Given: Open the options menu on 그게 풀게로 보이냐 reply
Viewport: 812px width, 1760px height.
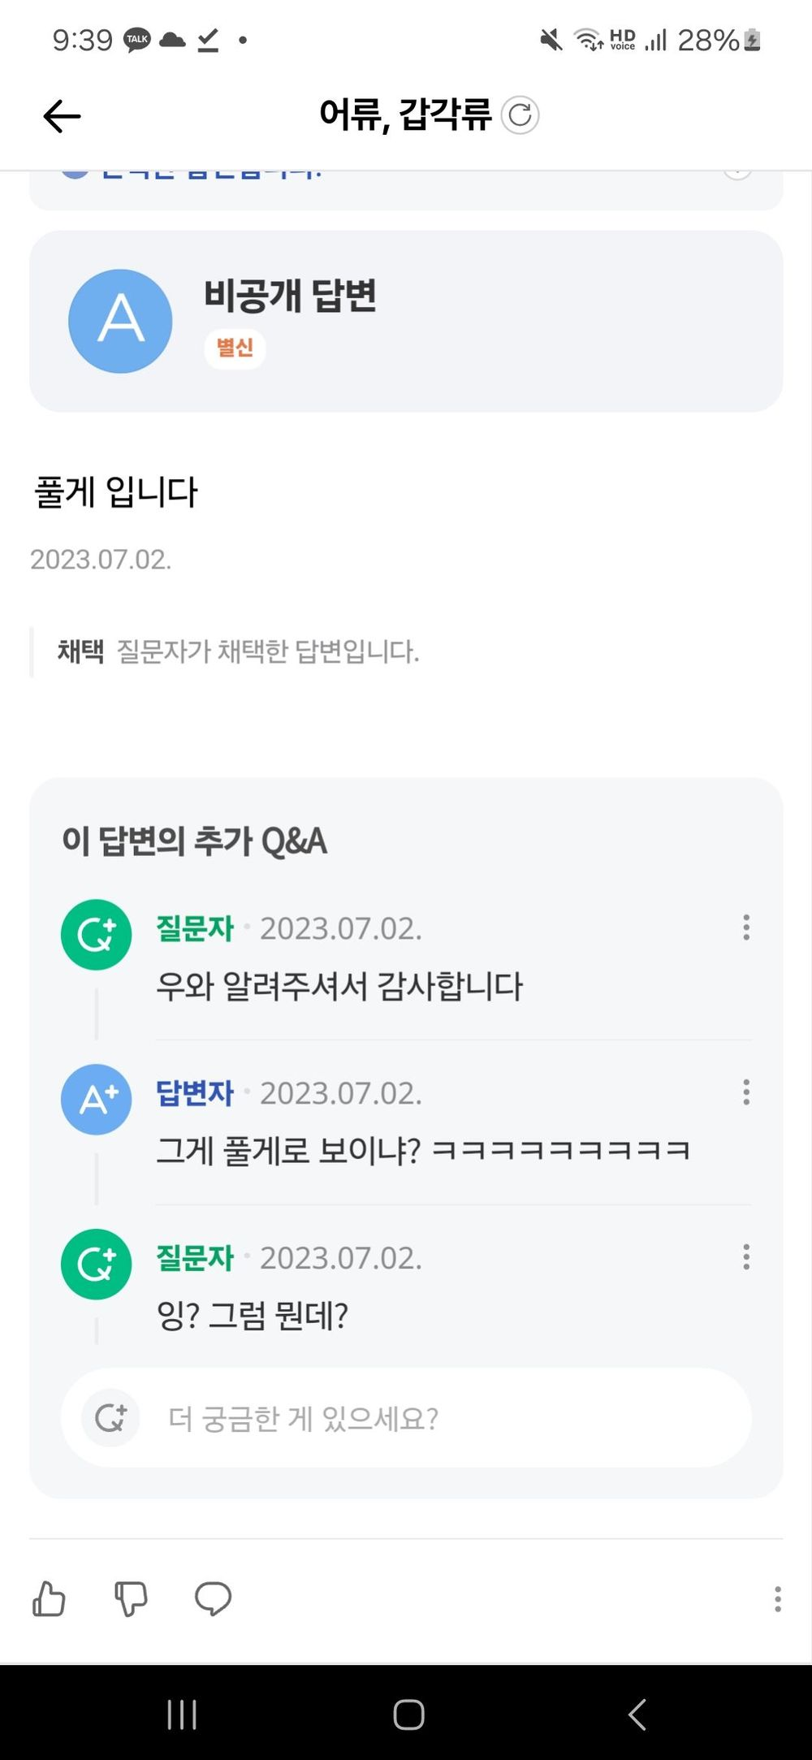Looking at the screenshot, I should pos(746,1092).
